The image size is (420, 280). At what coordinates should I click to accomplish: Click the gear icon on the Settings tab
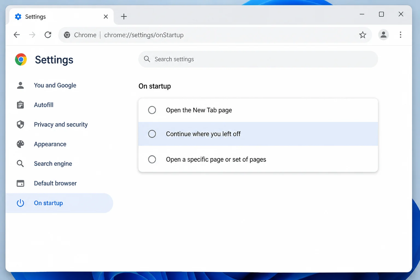tap(18, 17)
